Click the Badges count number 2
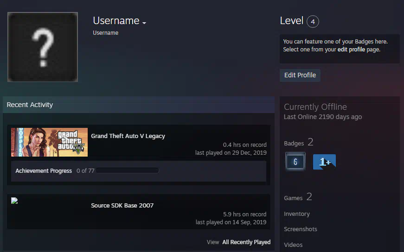This screenshot has width=404, height=252. (311, 142)
